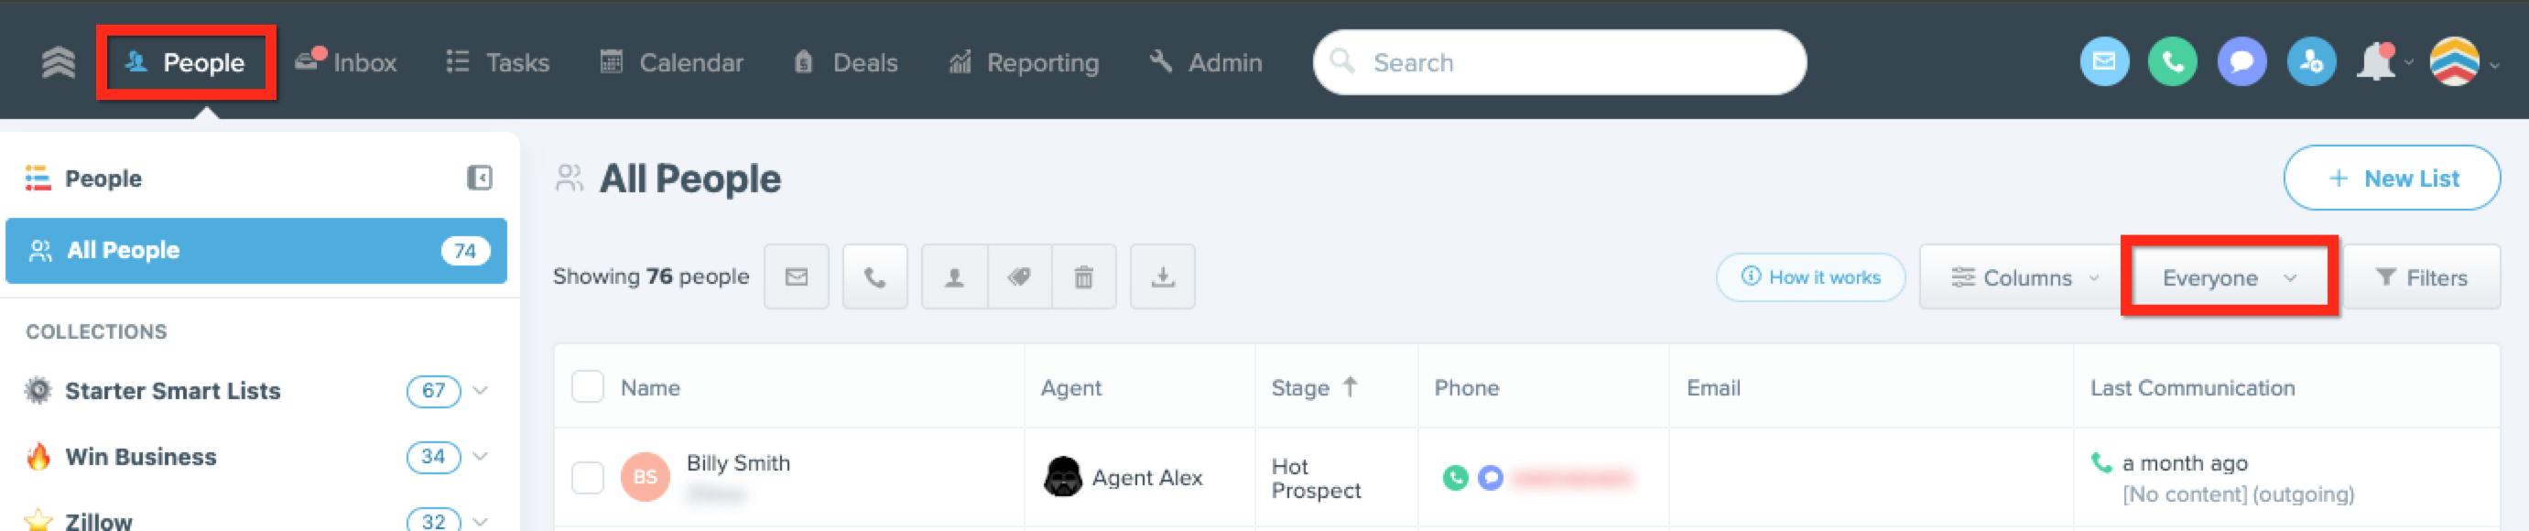The width and height of the screenshot is (2529, 531).
Task: Expand the Win Business collection
Action: (480, 457)
